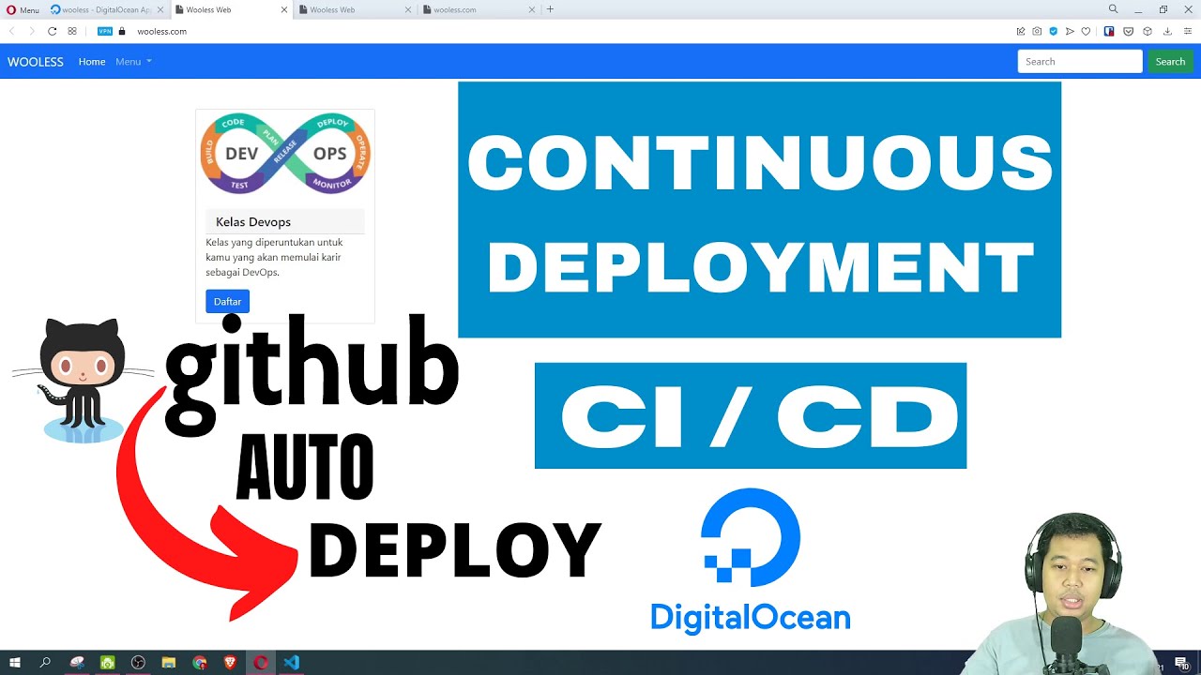Open Brave browser from the taskbar
The width and height of the screenshot is (1201, 675).
(231, 663)
